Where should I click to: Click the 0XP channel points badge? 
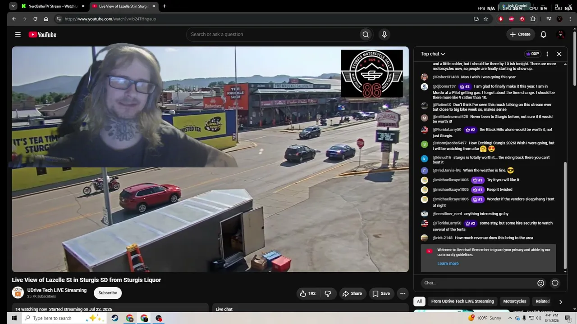coord(532,54)
